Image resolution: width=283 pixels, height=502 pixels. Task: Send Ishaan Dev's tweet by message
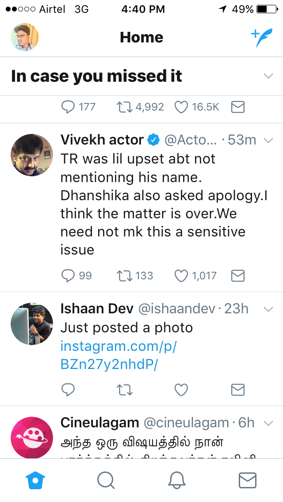coord(238,389)
